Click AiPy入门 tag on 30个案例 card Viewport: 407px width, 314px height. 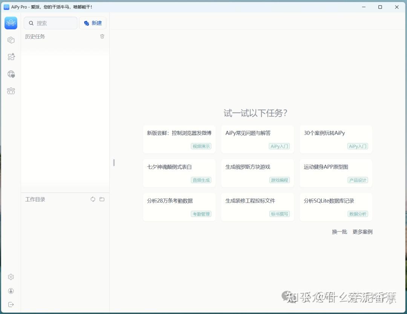pyautogui.click(x=358, y=146)
